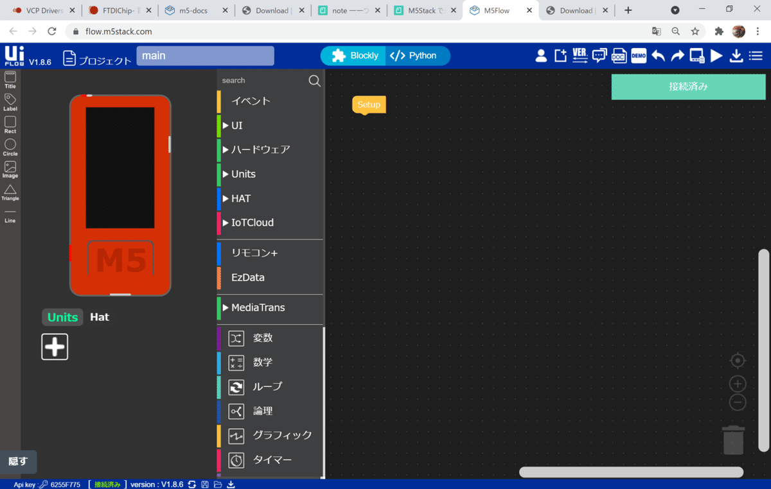Open the グラフィック block category
The width and height of the screenshot is (771, 489).
coord(270,435)
